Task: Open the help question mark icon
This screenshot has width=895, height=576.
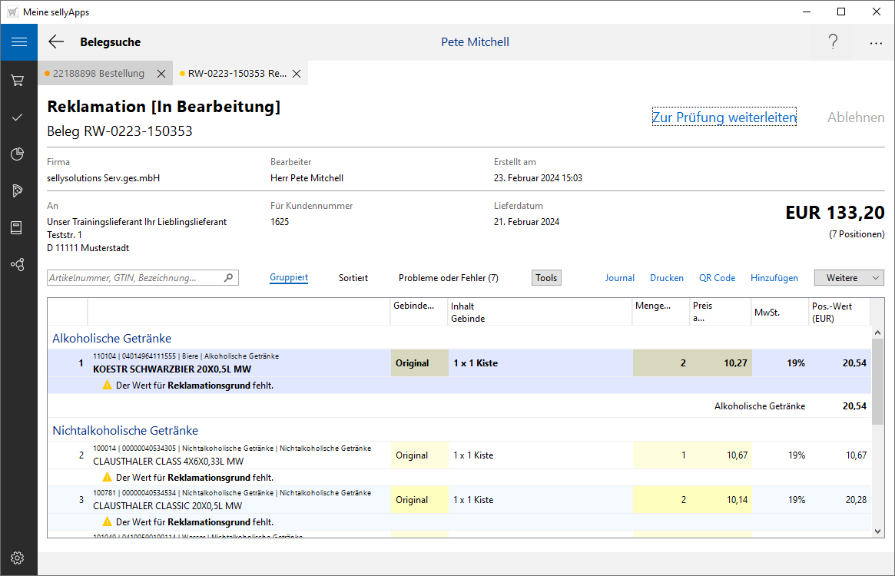Action: tap(833, 42)
